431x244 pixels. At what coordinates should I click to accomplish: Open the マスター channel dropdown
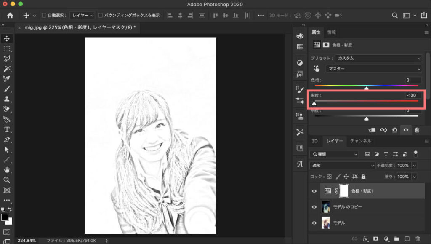[x=374, y=69]
